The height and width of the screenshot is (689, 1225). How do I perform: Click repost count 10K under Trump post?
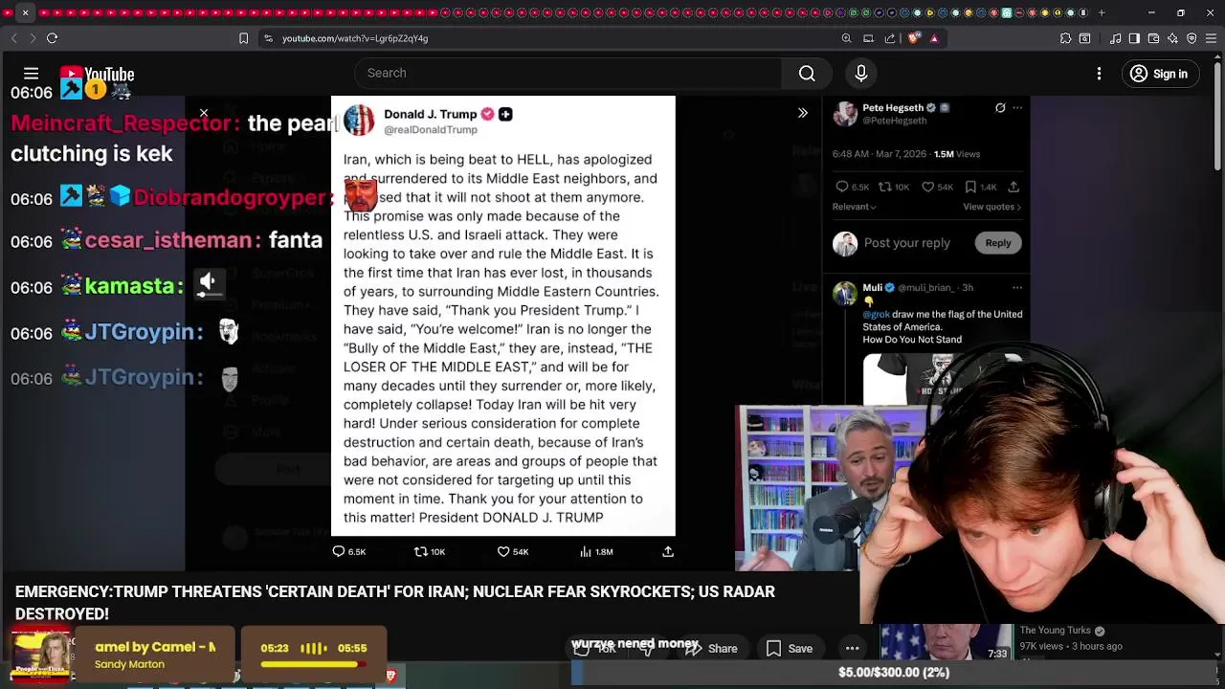click(x=430, y=551)
